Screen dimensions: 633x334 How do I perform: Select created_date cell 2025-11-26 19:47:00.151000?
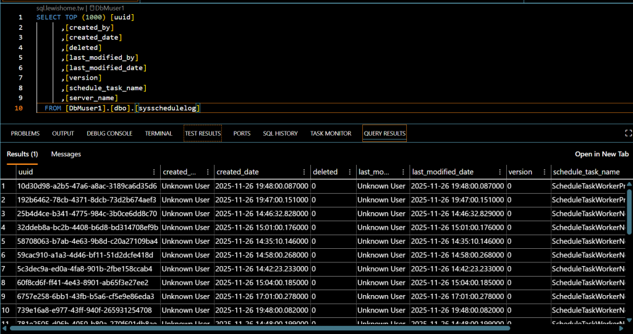262,199
